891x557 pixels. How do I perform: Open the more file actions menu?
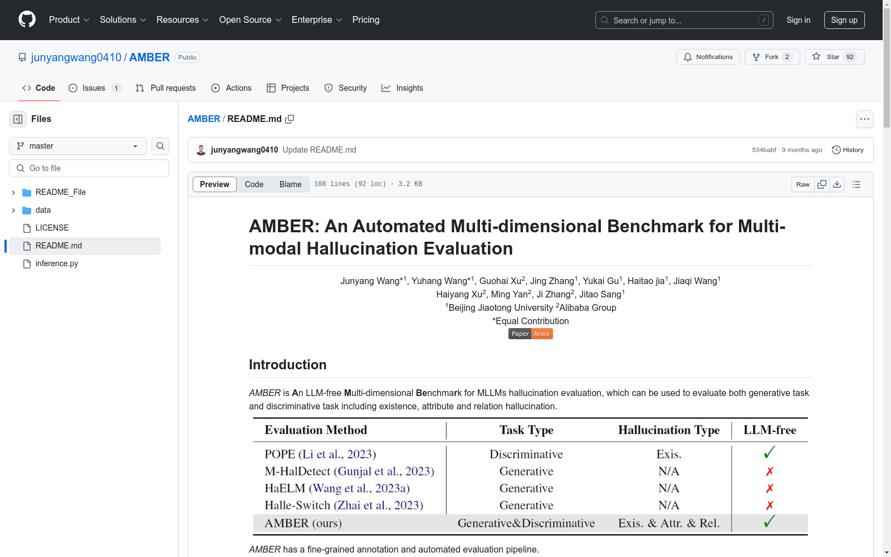pyautogui.click(x=864, y=119)
